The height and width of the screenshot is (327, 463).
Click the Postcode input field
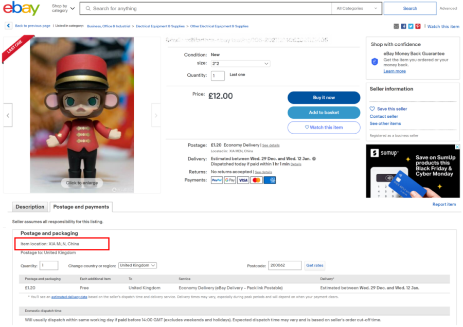pos(284,265)
